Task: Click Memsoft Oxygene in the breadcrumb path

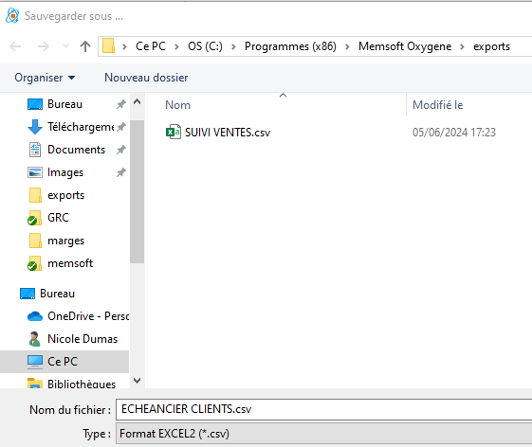Action: click(x=405, y=46)
